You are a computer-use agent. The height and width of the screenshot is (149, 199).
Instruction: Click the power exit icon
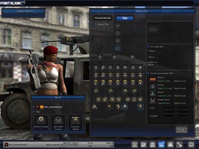click(x=191, y=144)
